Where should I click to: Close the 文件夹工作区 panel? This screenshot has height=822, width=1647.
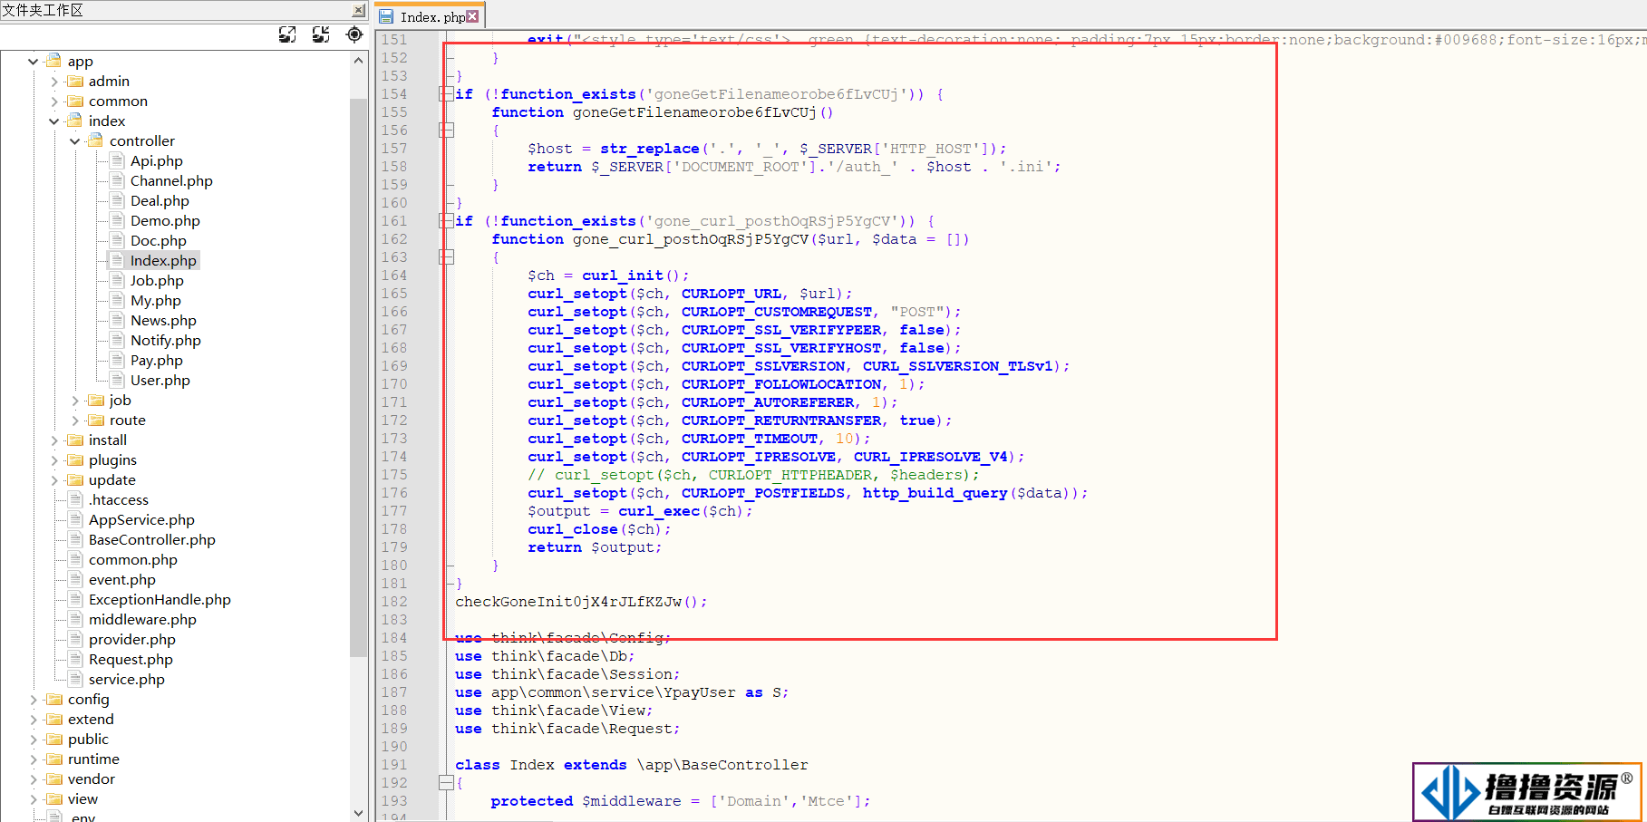(x=359, y=10)
